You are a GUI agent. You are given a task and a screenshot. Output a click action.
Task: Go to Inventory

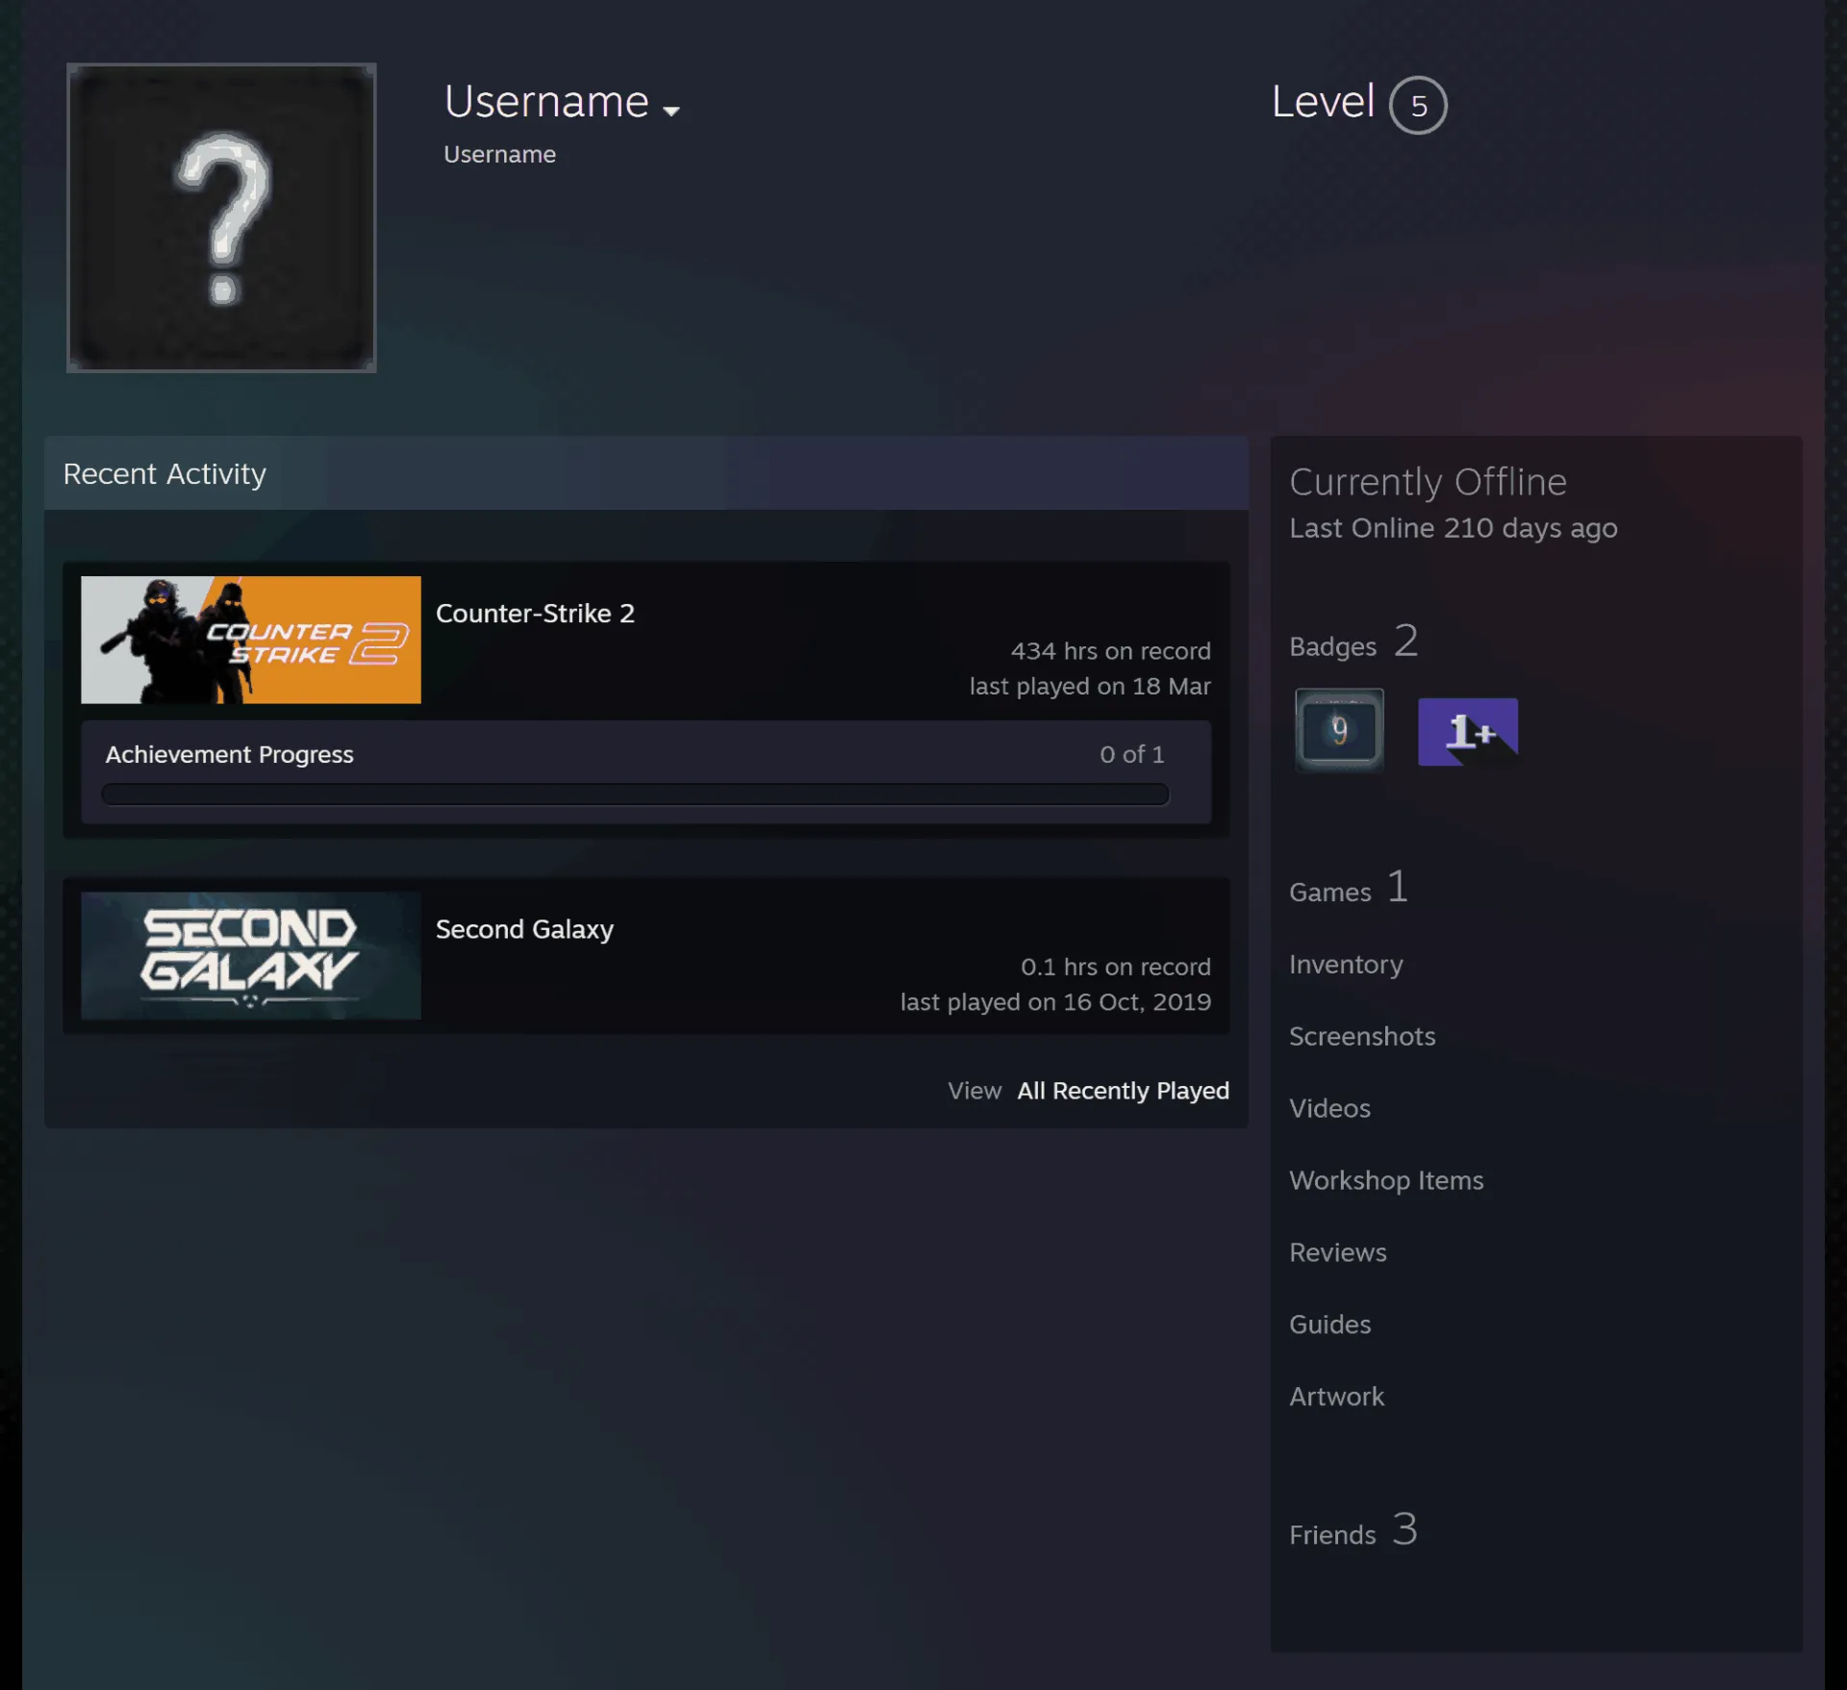tap(1346, 965)
